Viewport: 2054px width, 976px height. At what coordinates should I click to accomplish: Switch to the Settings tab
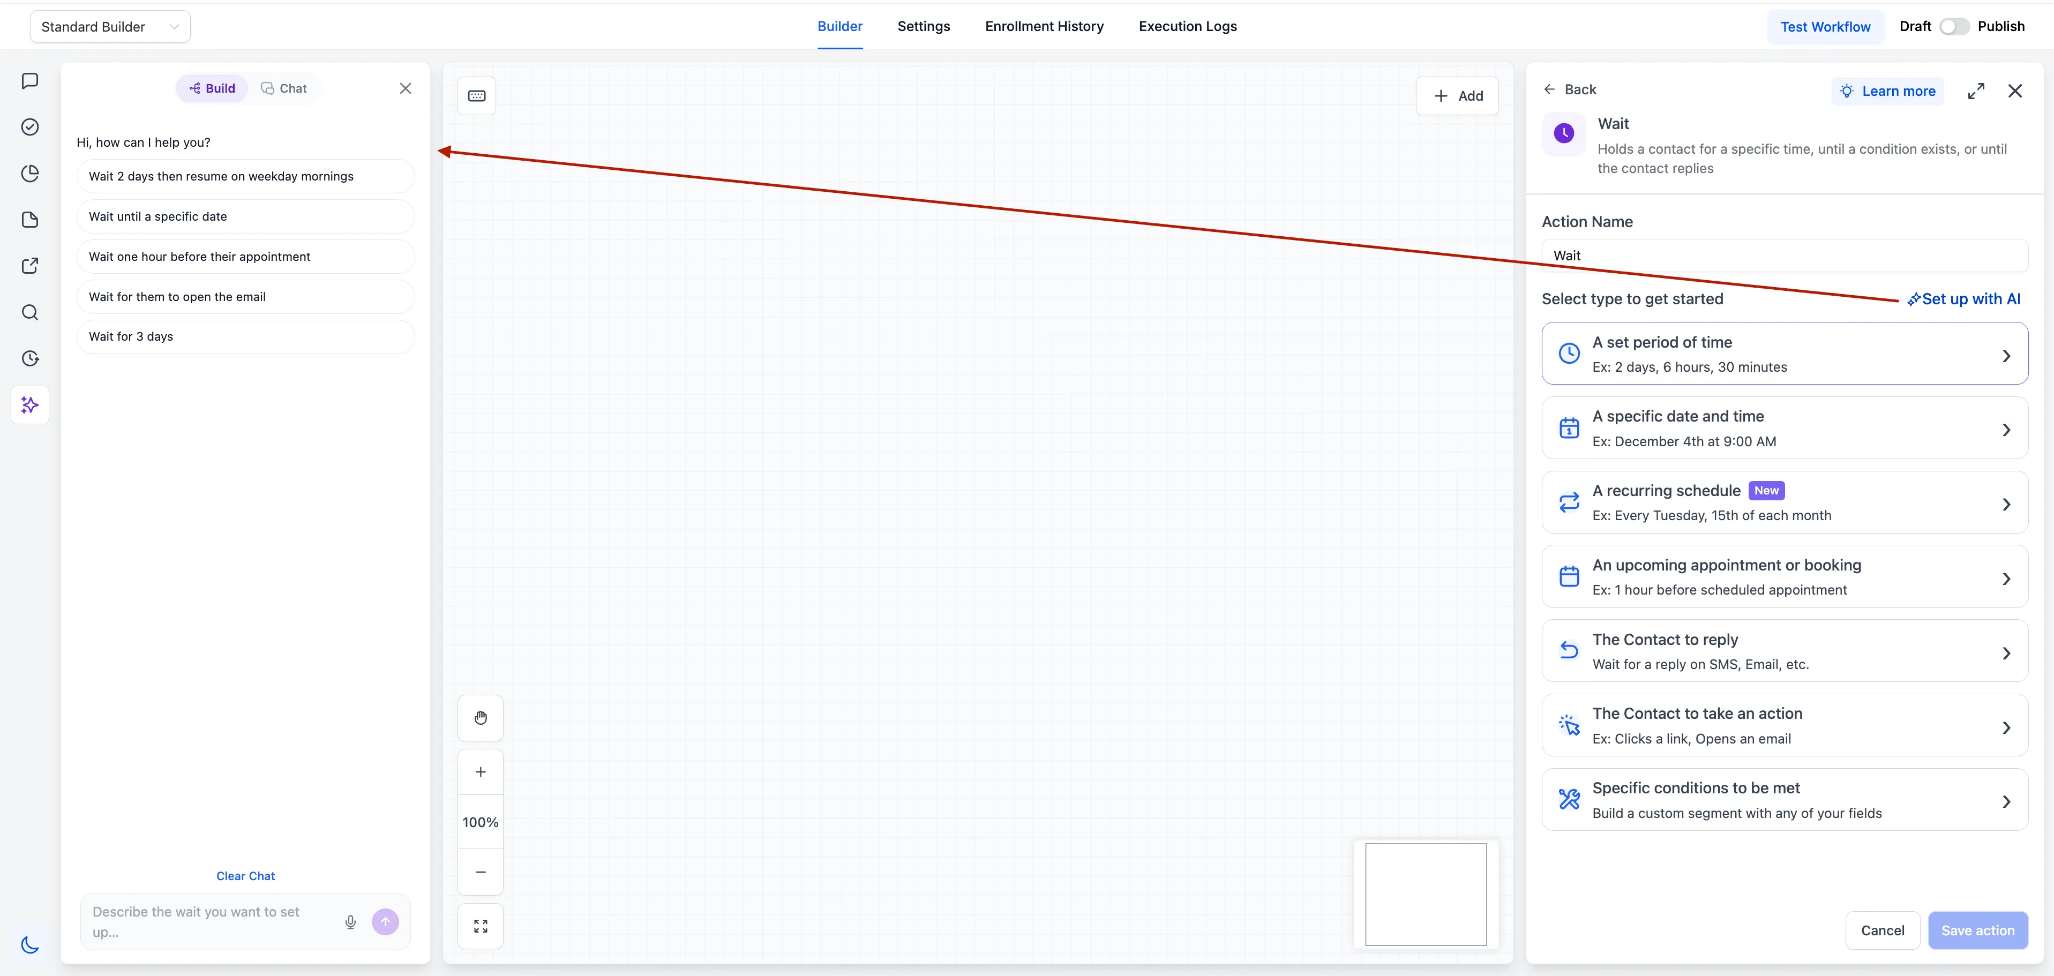[924, 26]
